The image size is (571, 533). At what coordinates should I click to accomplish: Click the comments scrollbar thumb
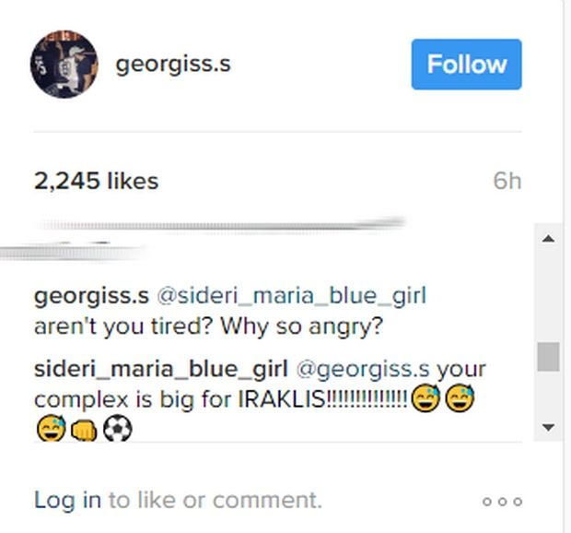coord(548,356)
